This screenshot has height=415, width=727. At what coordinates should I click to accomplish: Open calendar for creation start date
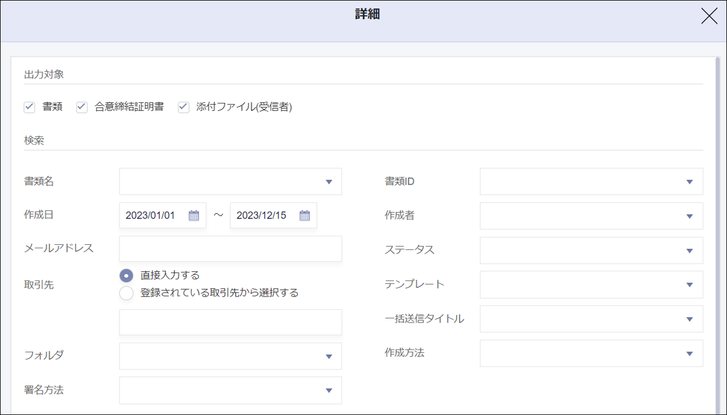194,216
